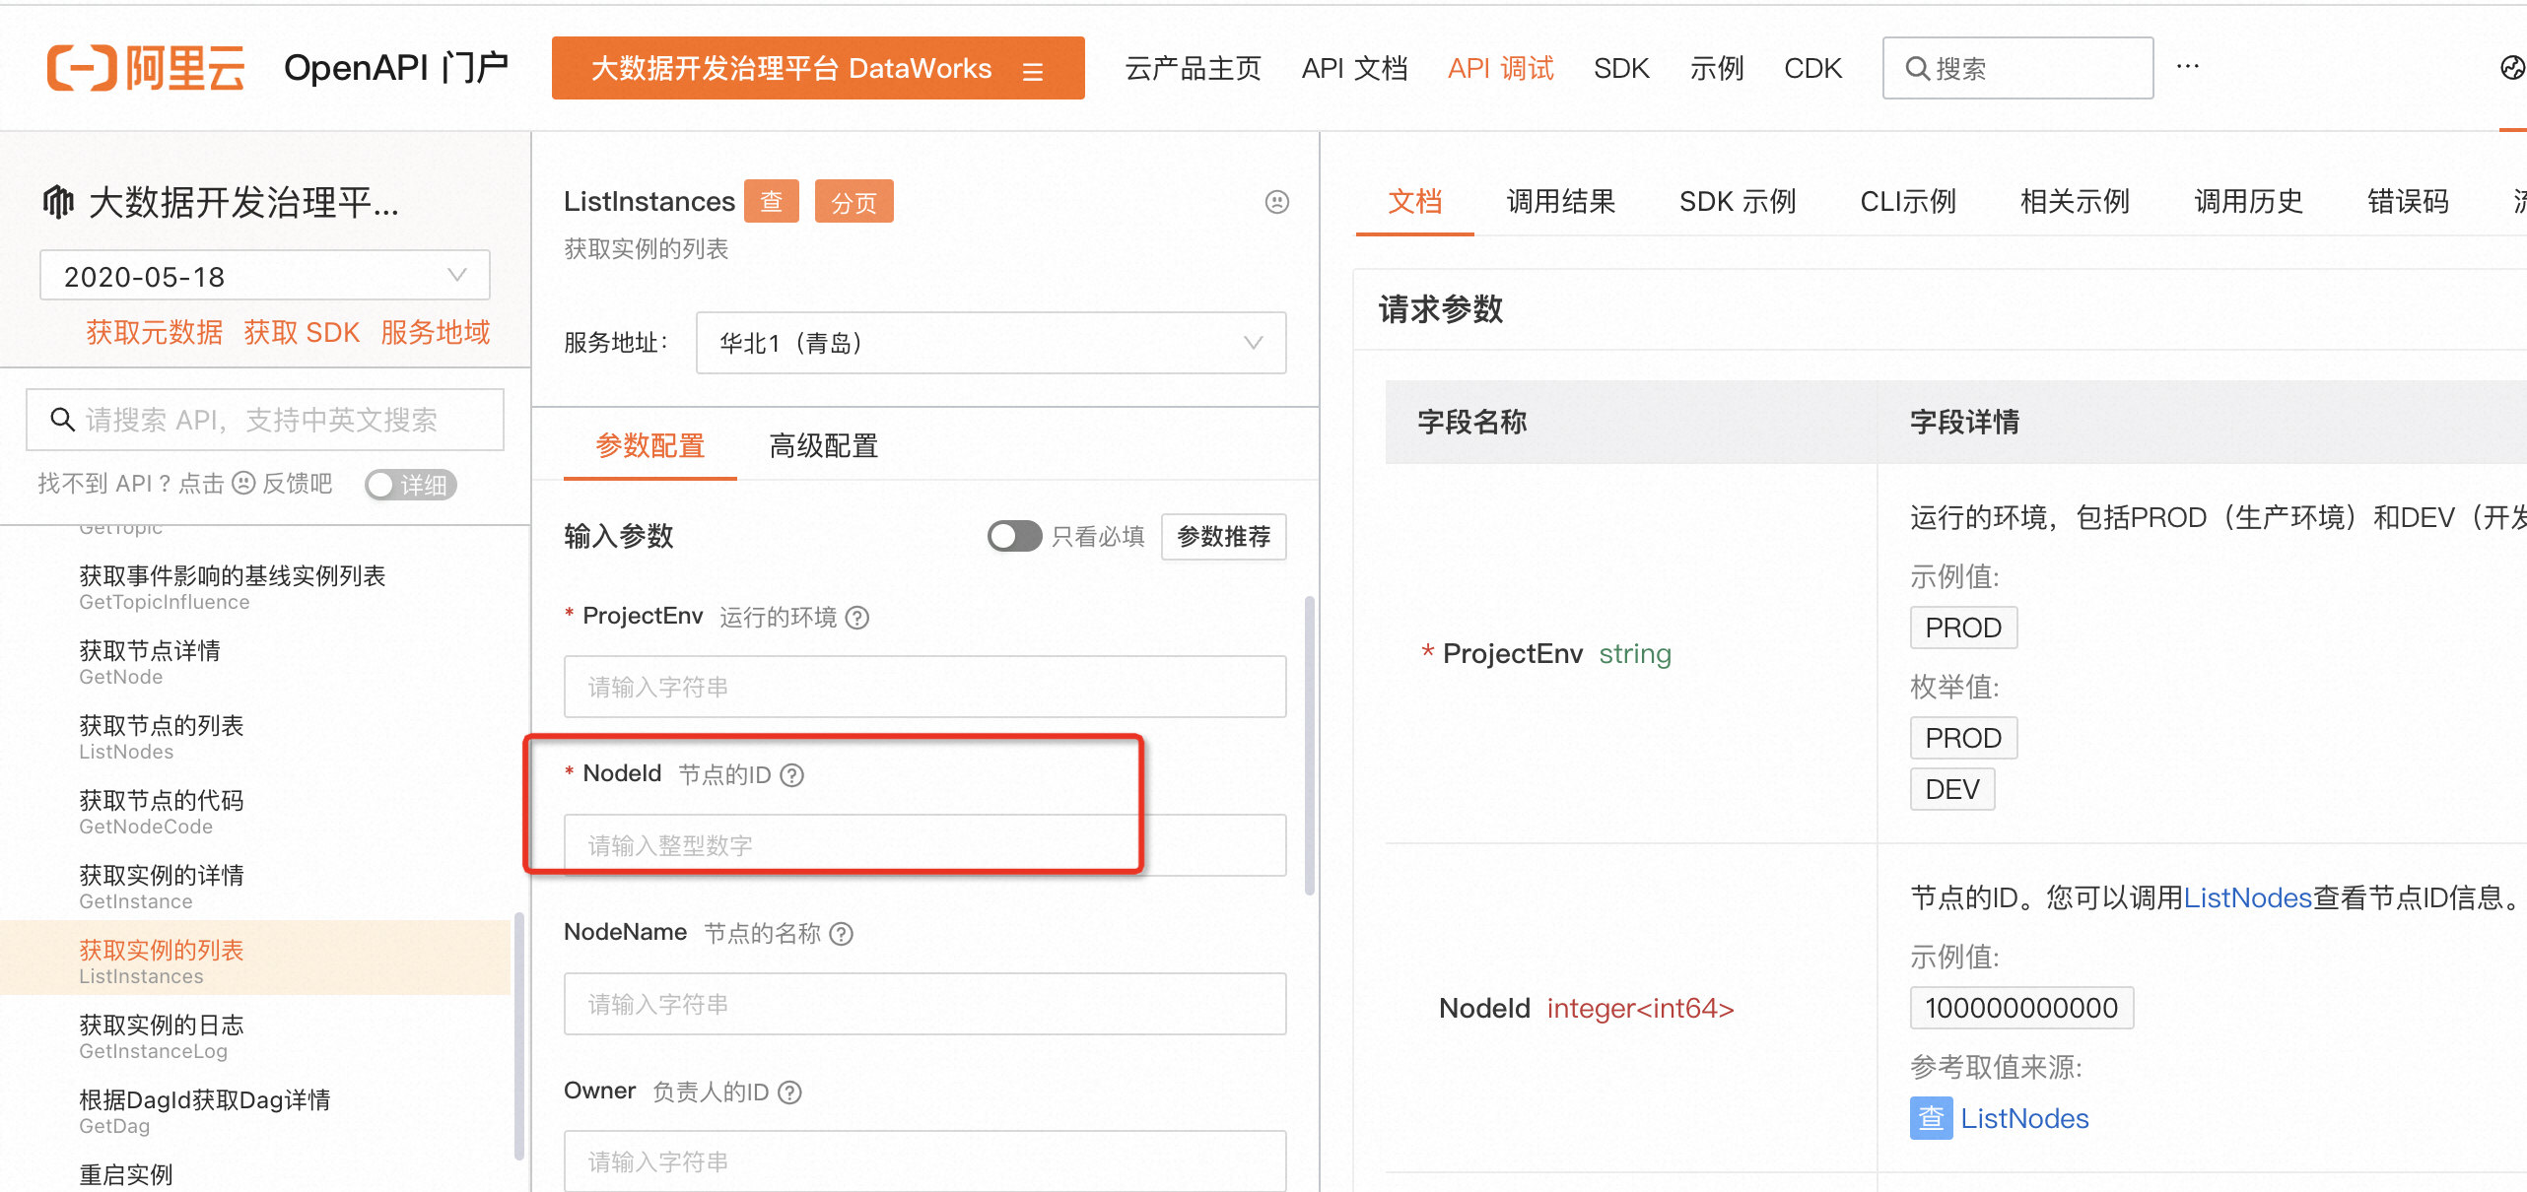Click the smiley feedback icon beside ListInstances
Screen dimensions: 2527x1192
point(1276,202)
